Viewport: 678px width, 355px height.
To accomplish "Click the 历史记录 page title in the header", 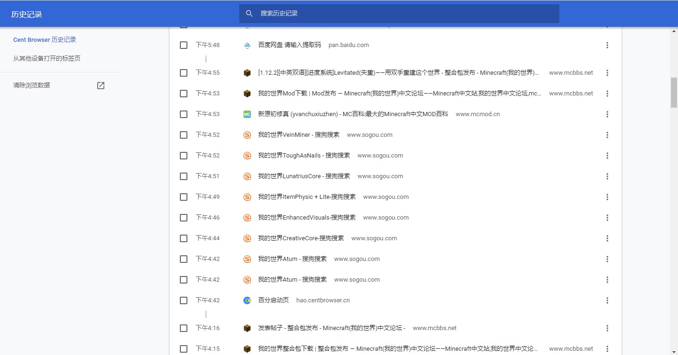I will click(27, 15).
